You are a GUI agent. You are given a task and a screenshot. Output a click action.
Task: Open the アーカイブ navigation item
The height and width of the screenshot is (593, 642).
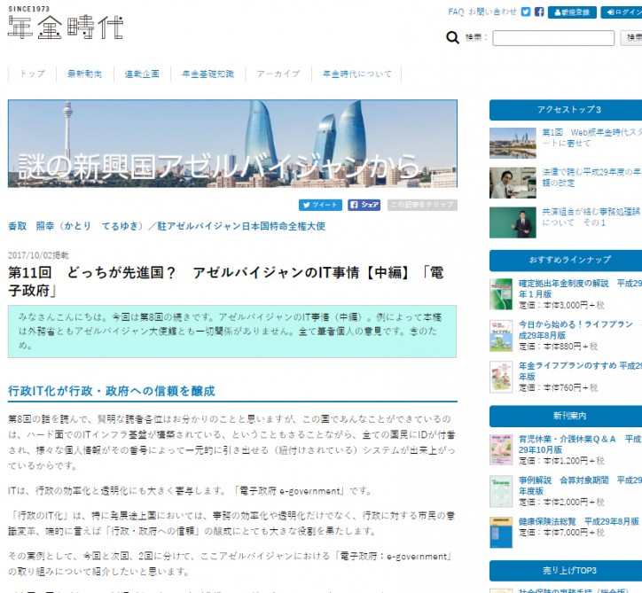[278, 74]
